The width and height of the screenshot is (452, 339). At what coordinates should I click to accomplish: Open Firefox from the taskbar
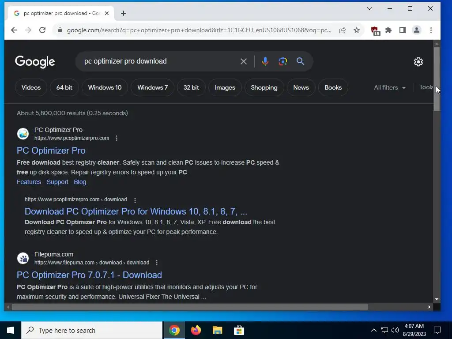[x=196, y=330]
